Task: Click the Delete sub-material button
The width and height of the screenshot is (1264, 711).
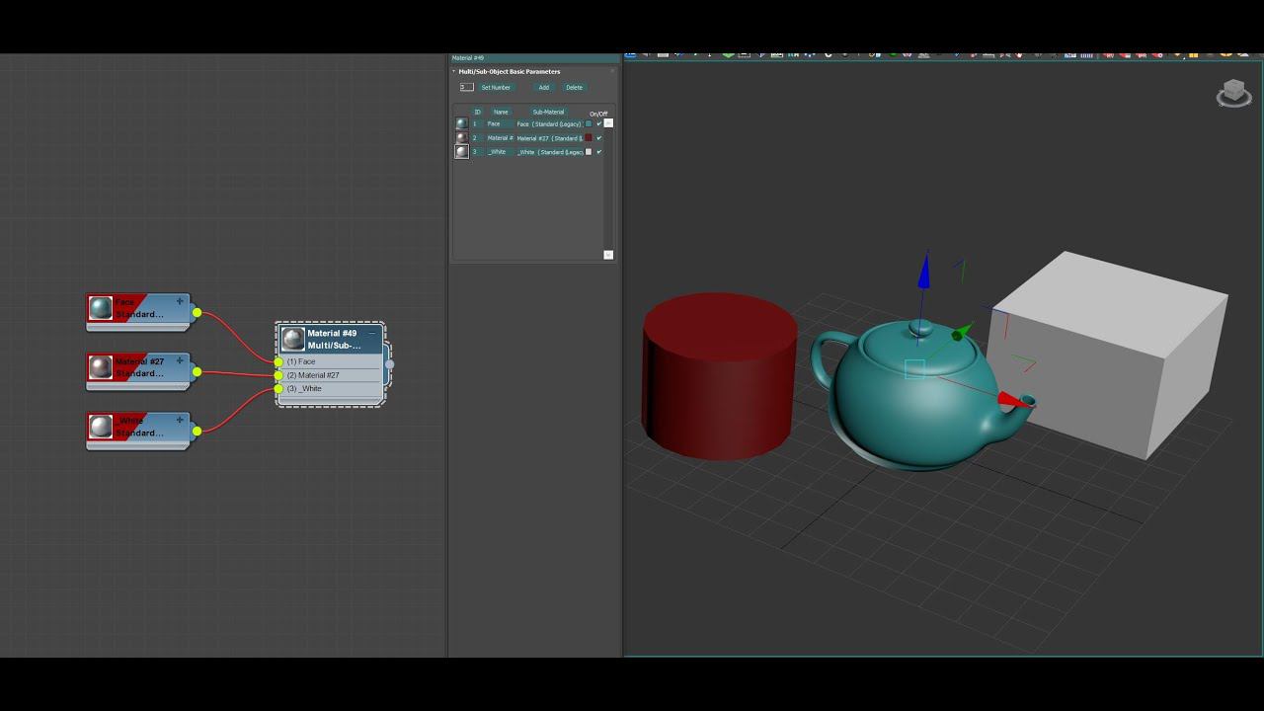Action: click(x=574, y=87)
